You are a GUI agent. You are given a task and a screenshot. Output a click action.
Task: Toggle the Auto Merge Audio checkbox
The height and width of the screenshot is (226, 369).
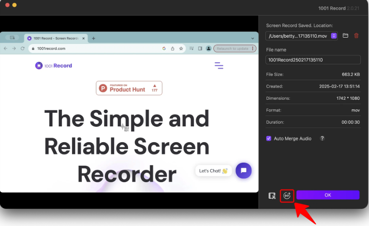269,139
